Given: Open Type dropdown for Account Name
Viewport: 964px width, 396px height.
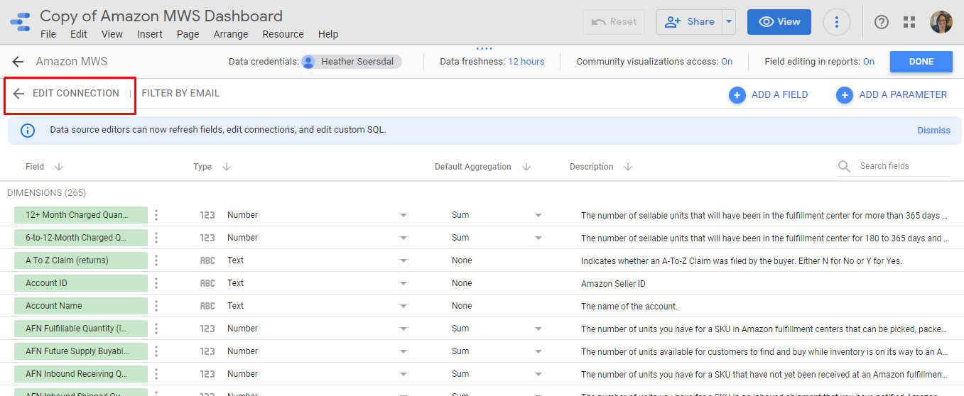Looking at the screenshot, I should [403, 306].
